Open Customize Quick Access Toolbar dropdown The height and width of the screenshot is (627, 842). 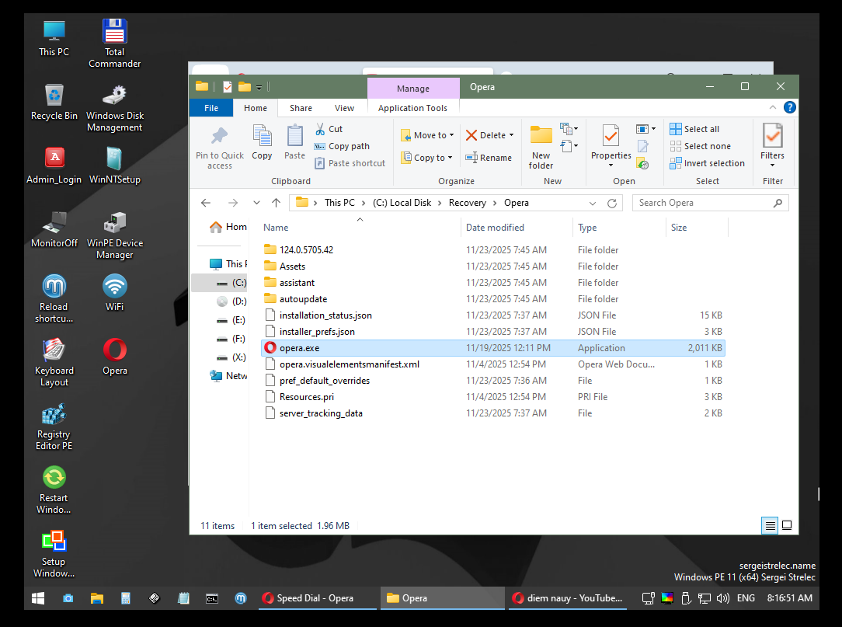tap(259, 87)
